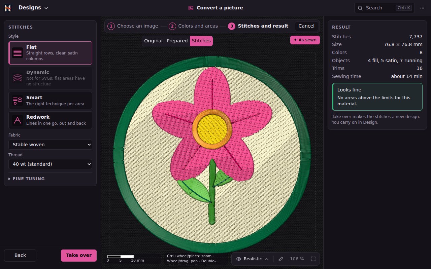Click the Sewing time value about 14 min
Viewport: 431px width, 269px height.
point(407,76)
